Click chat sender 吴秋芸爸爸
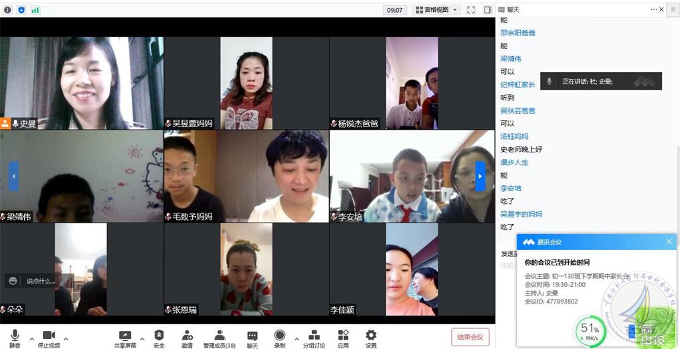Screen dimensions: 680x349 click(x=518, y=111)
